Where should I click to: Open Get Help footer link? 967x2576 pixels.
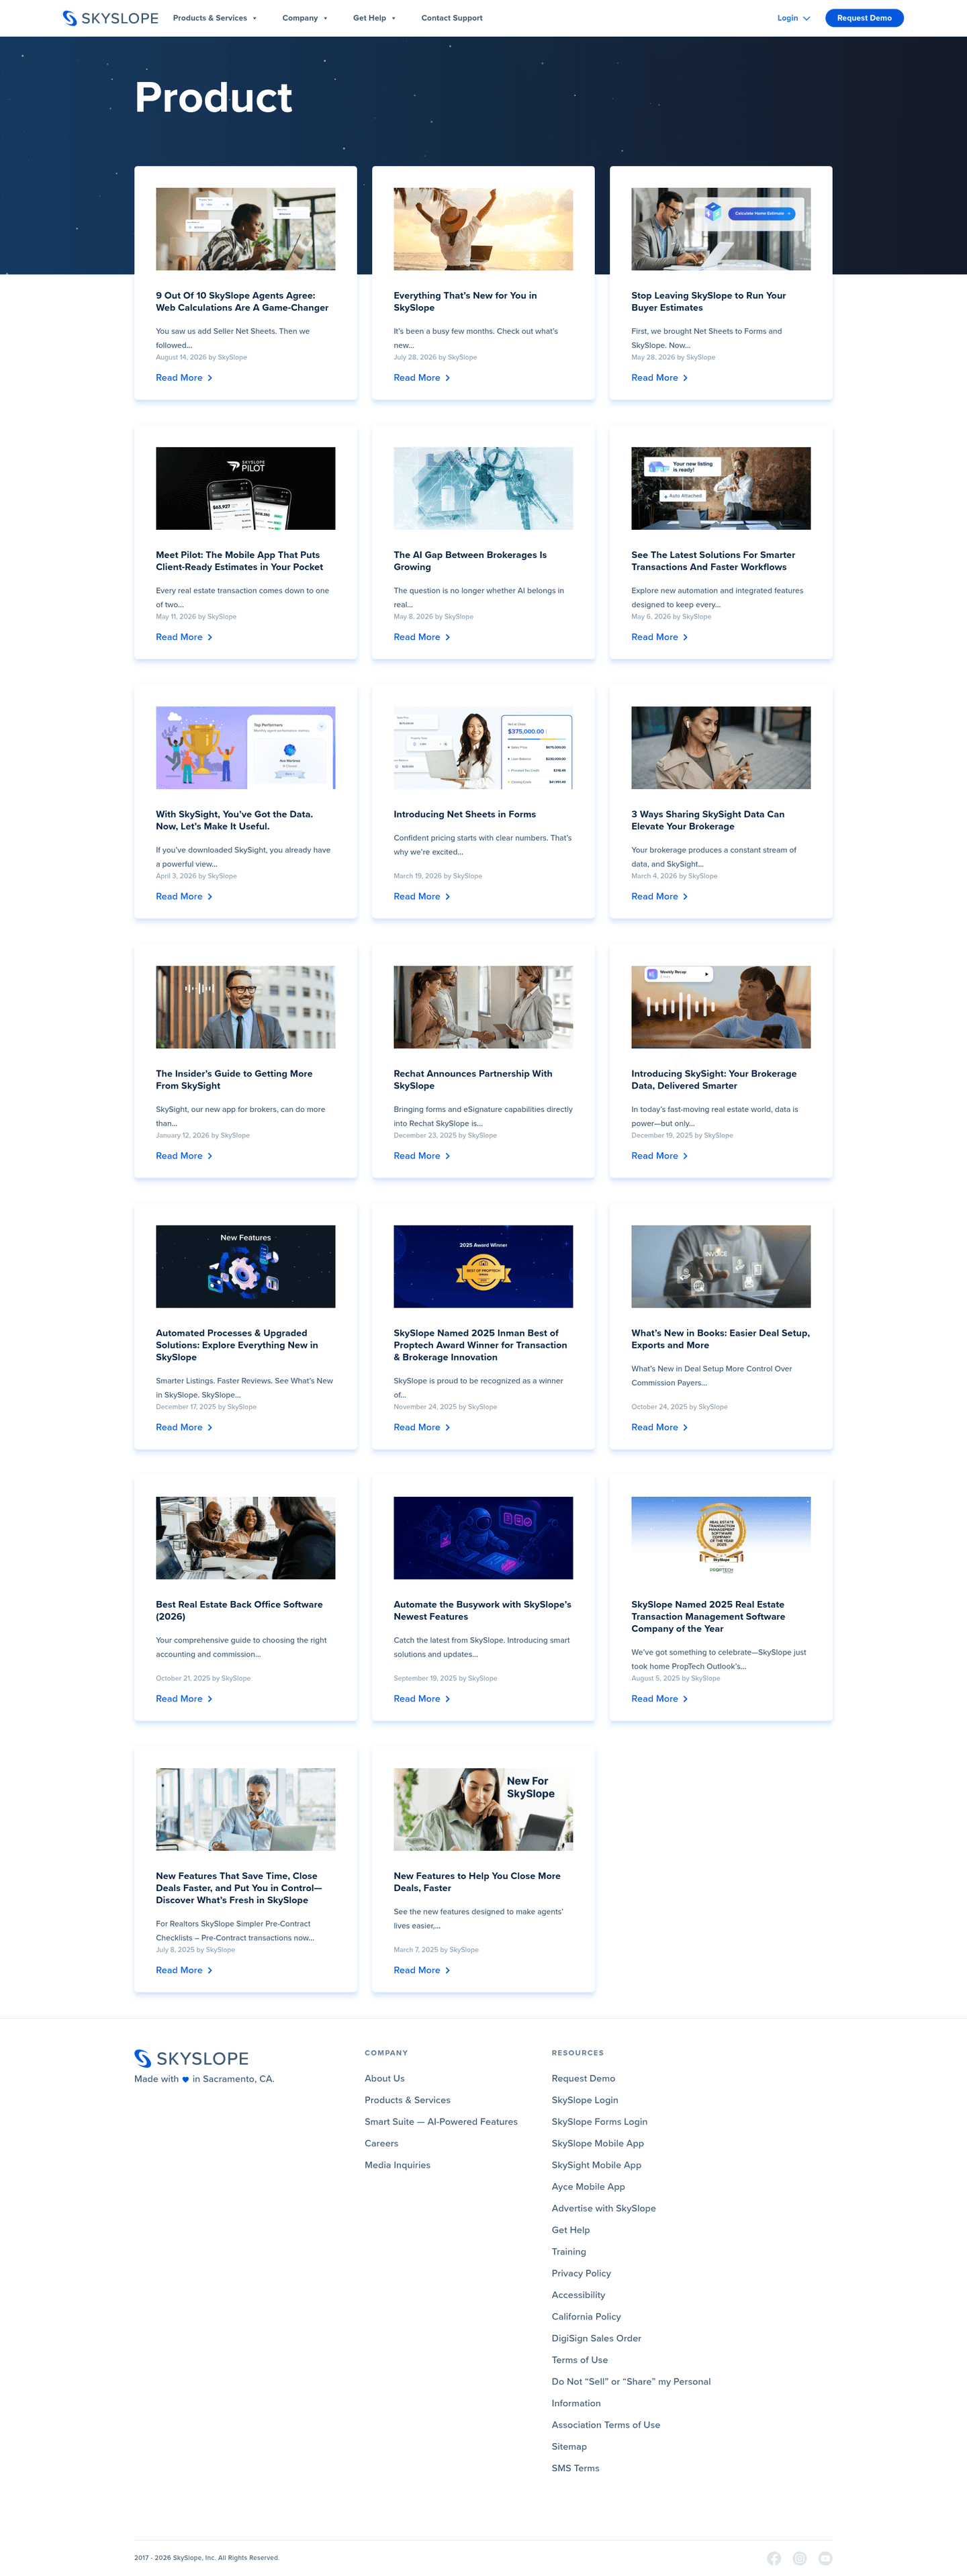click(x=571, y=2230)
